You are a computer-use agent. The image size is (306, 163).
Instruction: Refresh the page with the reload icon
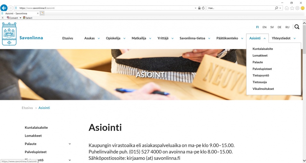click(203, 8)
